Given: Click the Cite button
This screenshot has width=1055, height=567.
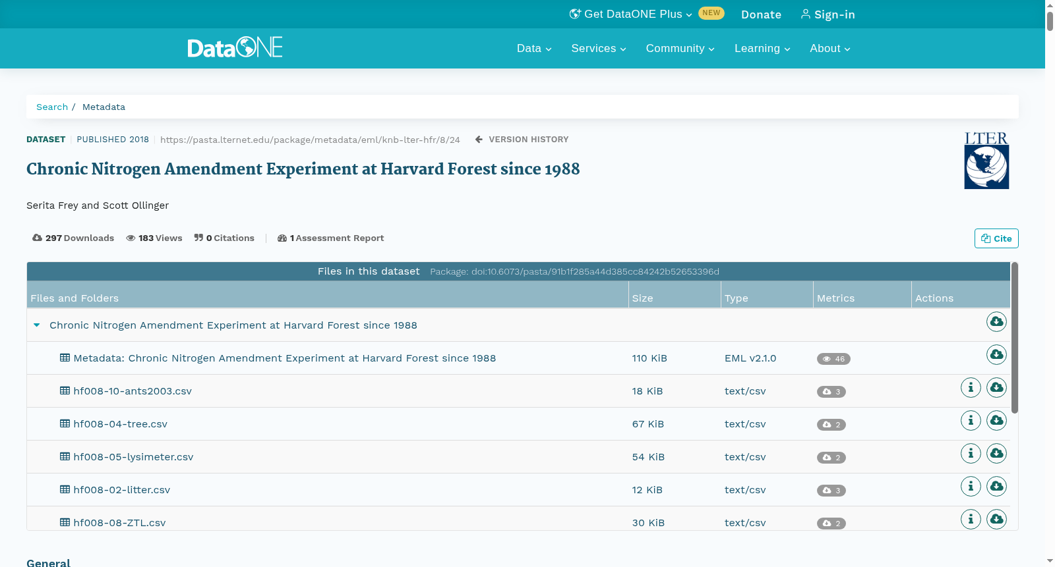Looking at the screenshot, I should click(x=996, y=238).
